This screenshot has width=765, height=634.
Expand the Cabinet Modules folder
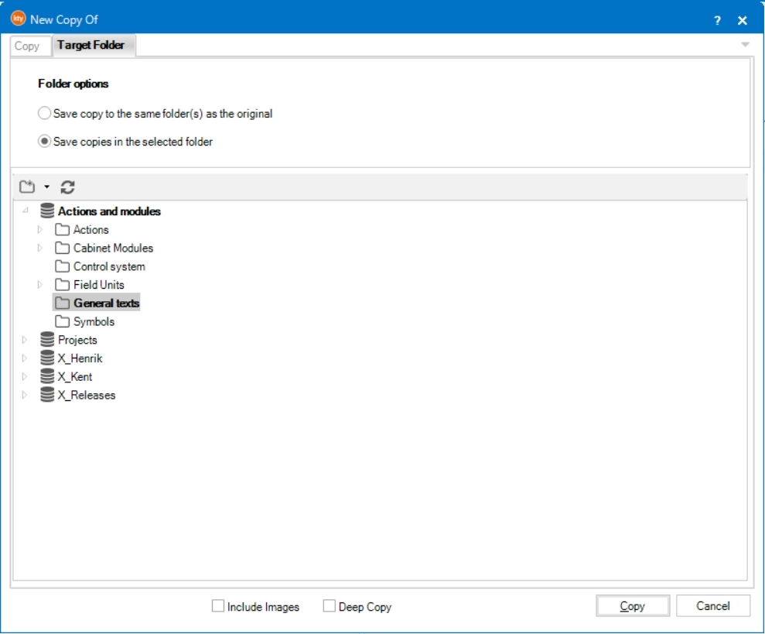tap(40, 248)
